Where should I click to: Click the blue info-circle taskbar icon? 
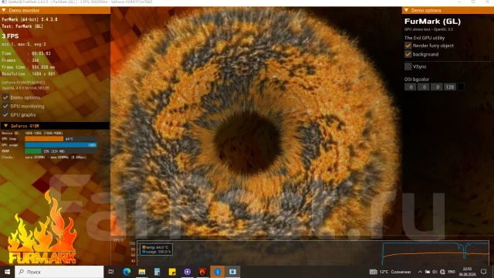coord(218,272)
